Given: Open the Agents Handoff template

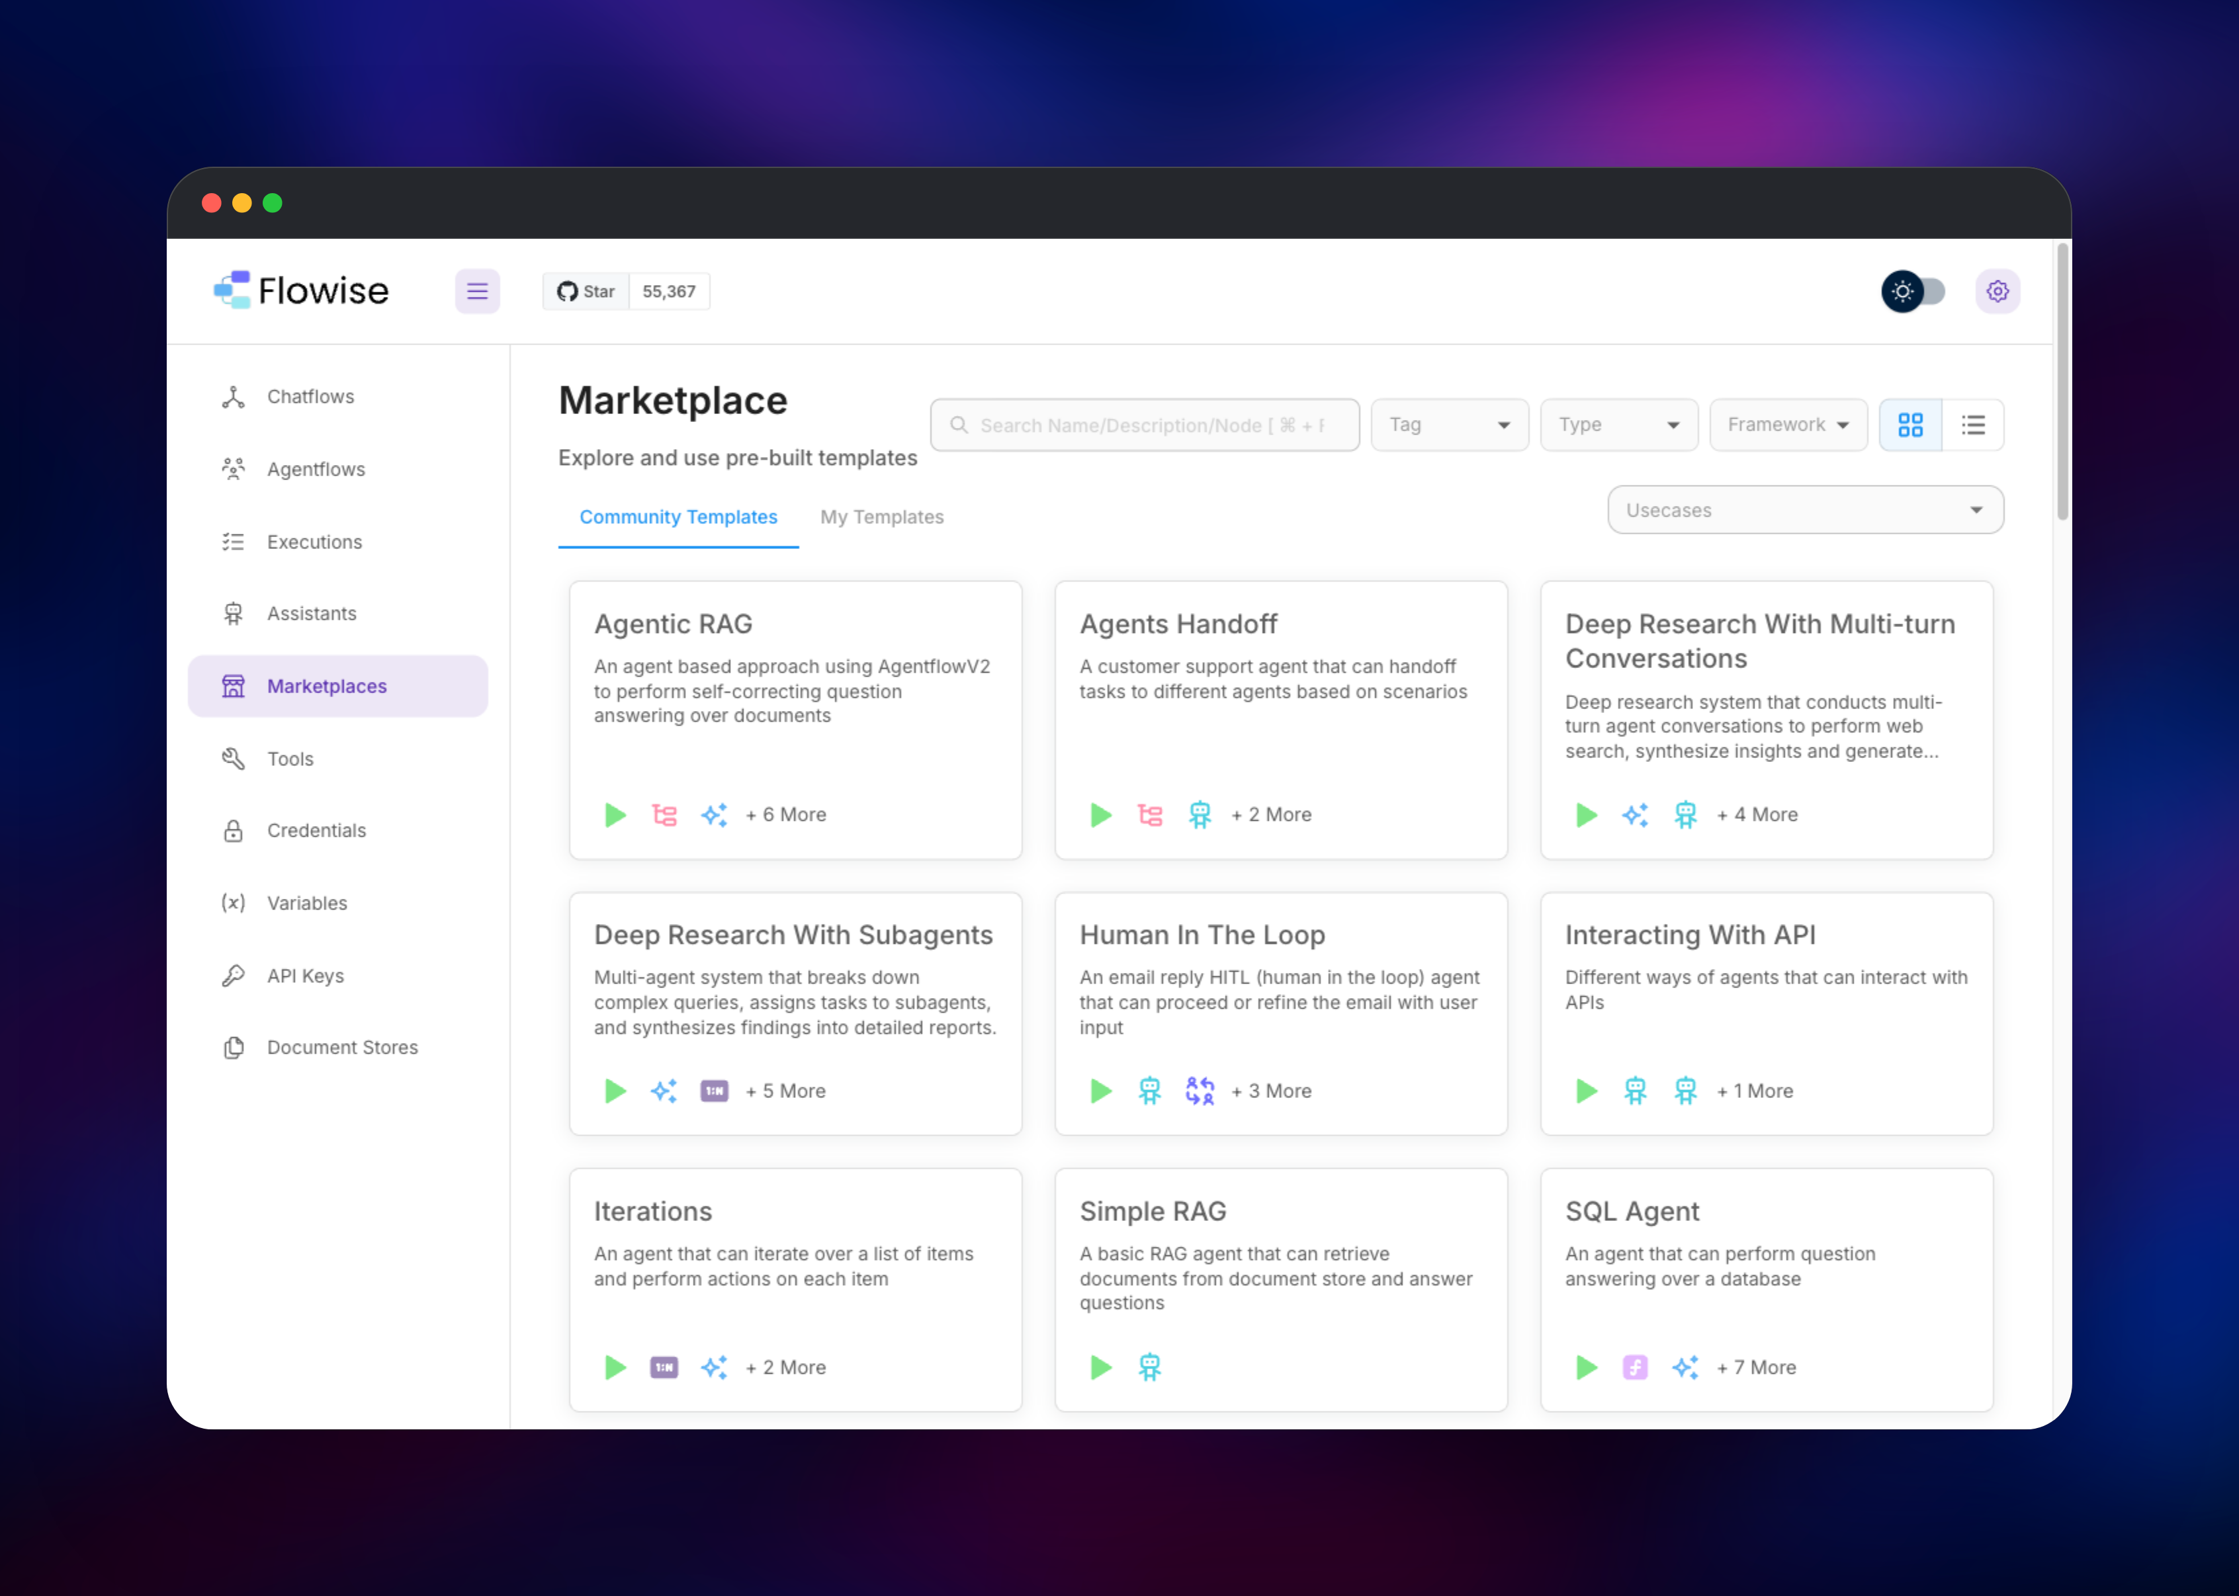Looking at the screenshot, I should 1281,720.
